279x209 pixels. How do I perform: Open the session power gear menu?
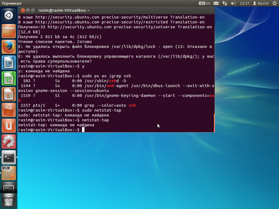(275, 3)
